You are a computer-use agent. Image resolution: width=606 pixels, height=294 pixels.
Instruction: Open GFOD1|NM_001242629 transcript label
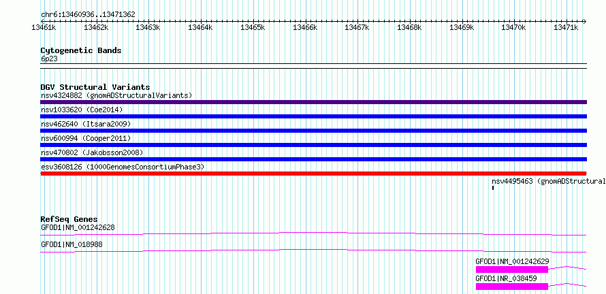[512, 261]
